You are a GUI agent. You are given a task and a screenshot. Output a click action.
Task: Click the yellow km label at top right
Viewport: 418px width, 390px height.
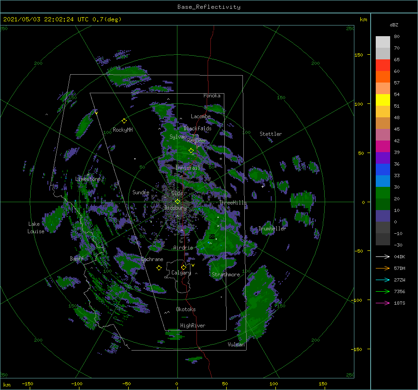point(363,19)
